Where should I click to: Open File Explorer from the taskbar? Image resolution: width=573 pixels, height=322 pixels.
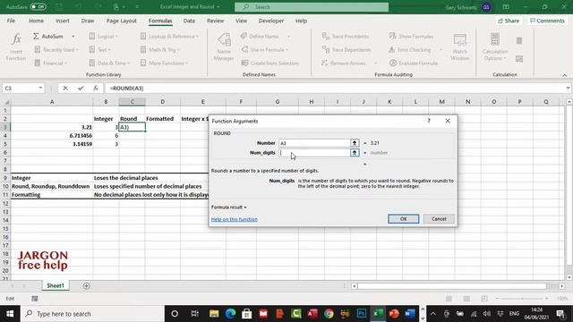[214, 314]
